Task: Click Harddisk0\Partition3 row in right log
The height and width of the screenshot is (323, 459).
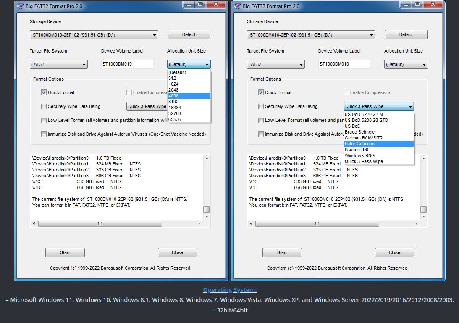Action: pos(304,176)
